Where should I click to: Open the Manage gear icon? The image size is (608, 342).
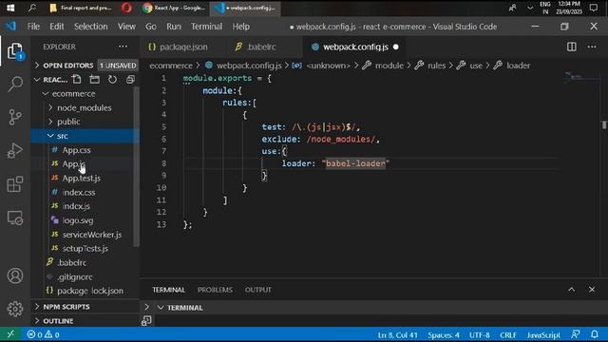point(15,309)
